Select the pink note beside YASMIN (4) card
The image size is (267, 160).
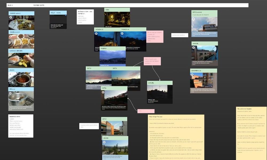155,37
